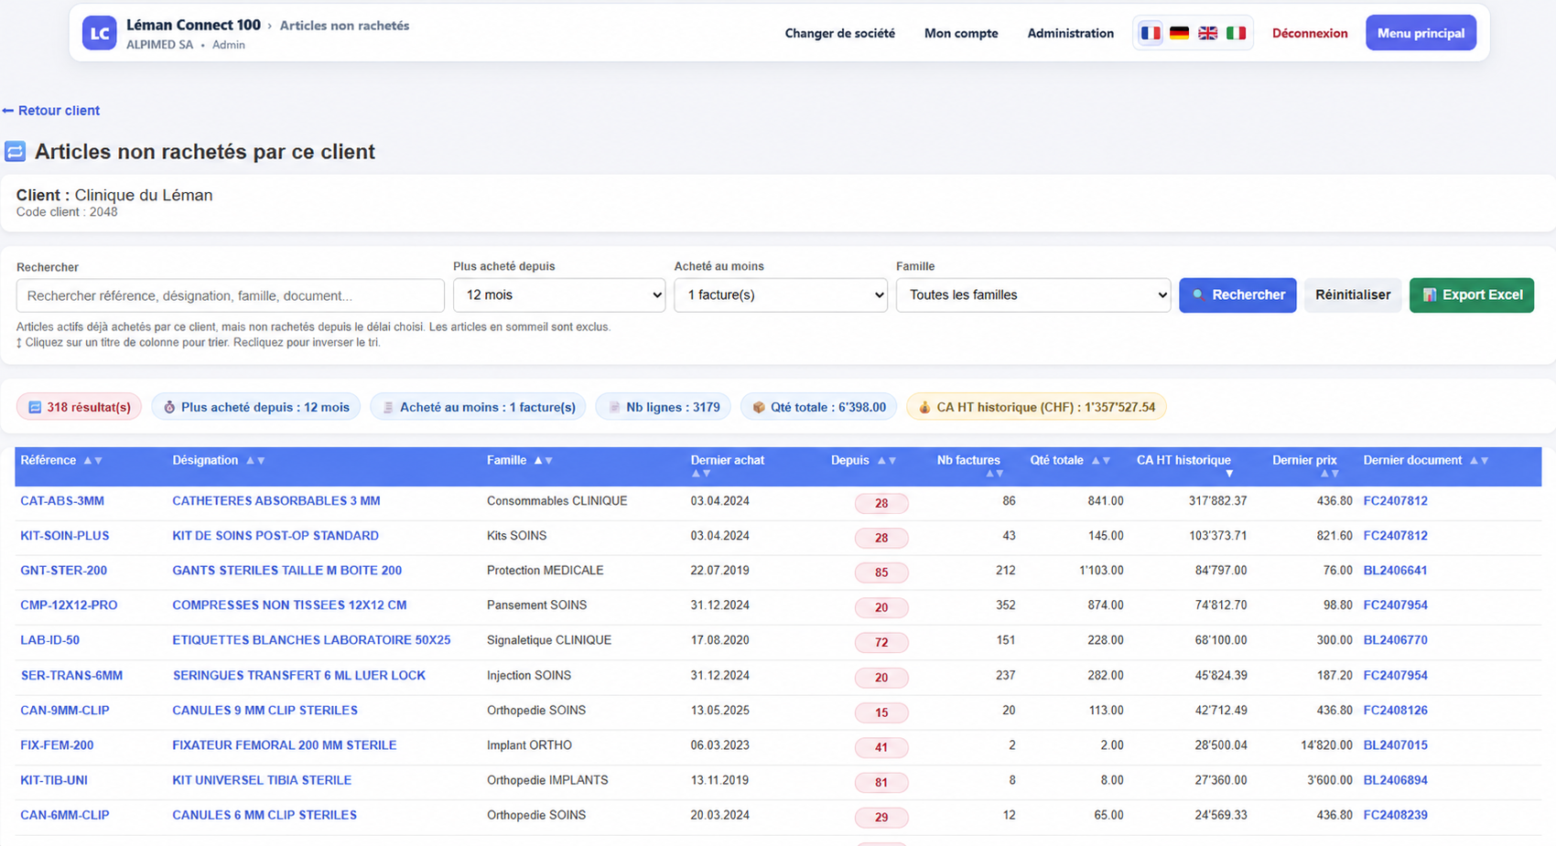This screenshot has height=846, width=1556.
Task: Open the Menu principal button
Action: 1421,33
